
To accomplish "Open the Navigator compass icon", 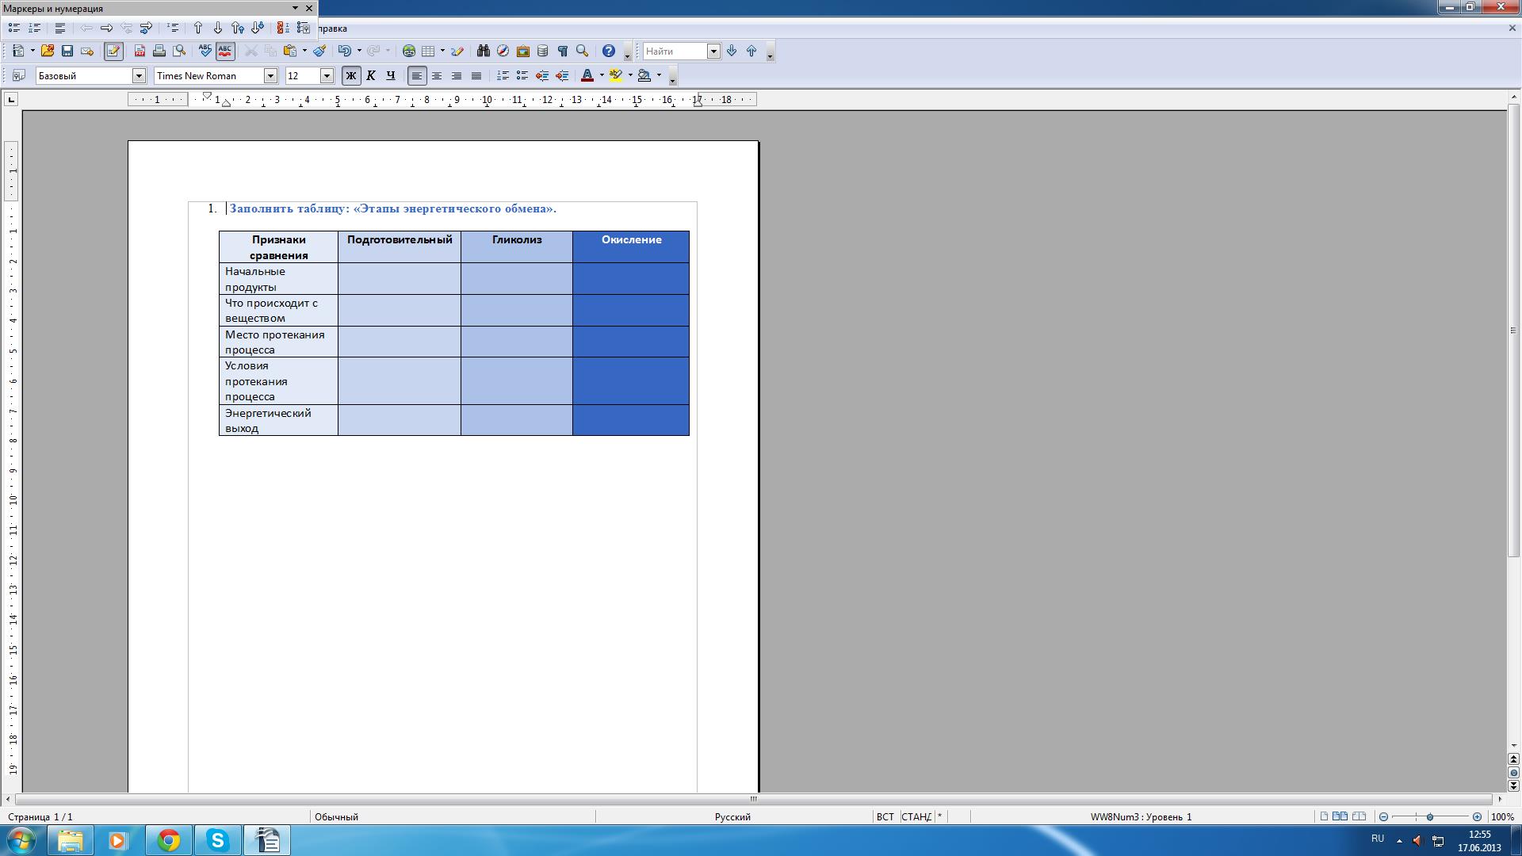I will (x=503, y=51).
